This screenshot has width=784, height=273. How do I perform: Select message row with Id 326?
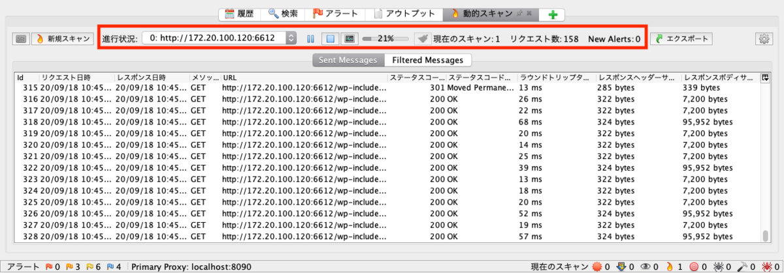click(387, 212)
